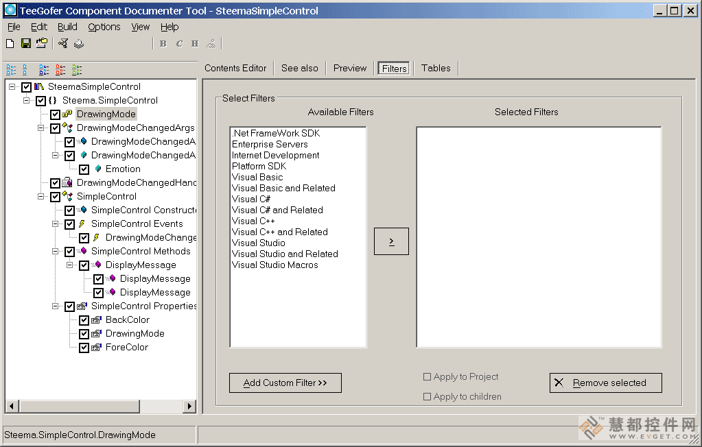Image resolution: width=702 pixels, height=447 pixels.
Task: Click the open-folder import toolbar icon
Action: pyautogui.click(x=42, y=43)
